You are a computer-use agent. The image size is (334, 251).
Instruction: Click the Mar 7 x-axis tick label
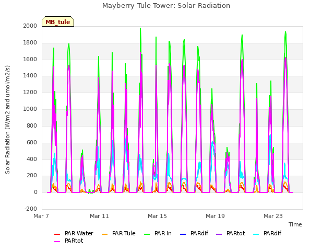(41, 216)
